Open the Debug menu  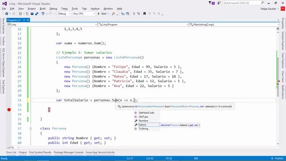pos(53,8)
